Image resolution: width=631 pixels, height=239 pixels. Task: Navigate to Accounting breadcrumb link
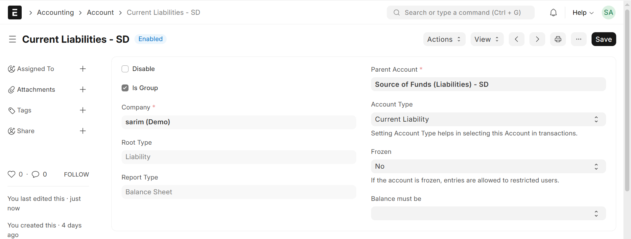point(56,12)
